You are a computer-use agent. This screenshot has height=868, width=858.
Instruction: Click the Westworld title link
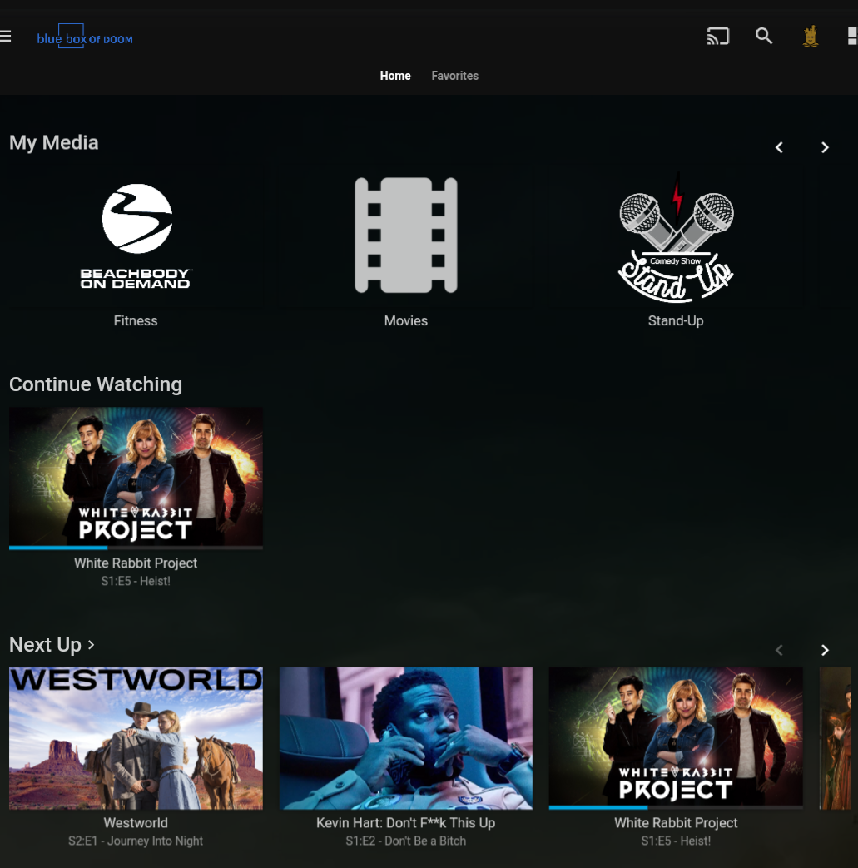click(x=136, y=822)
